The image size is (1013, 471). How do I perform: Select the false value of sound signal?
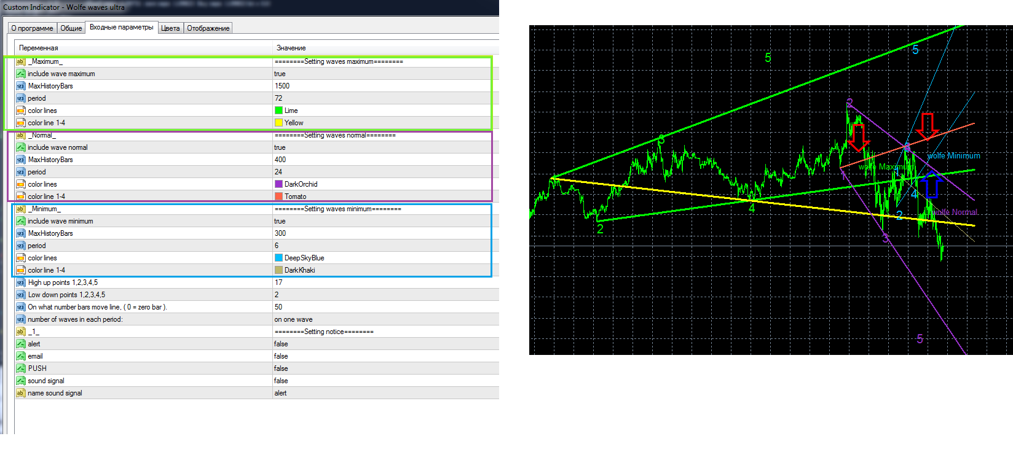281,381
